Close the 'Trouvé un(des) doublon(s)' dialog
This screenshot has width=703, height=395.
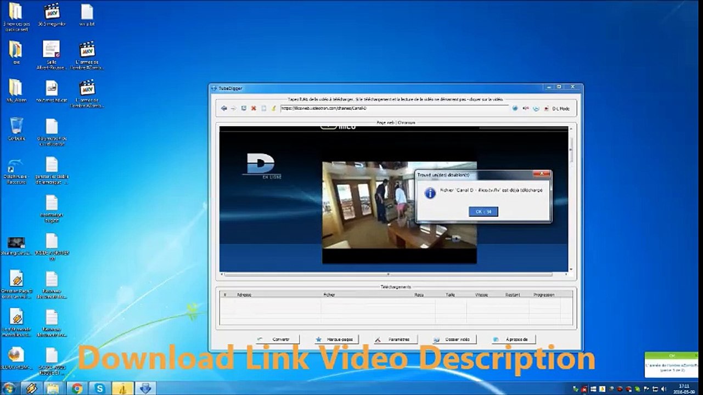pos(542,174)
